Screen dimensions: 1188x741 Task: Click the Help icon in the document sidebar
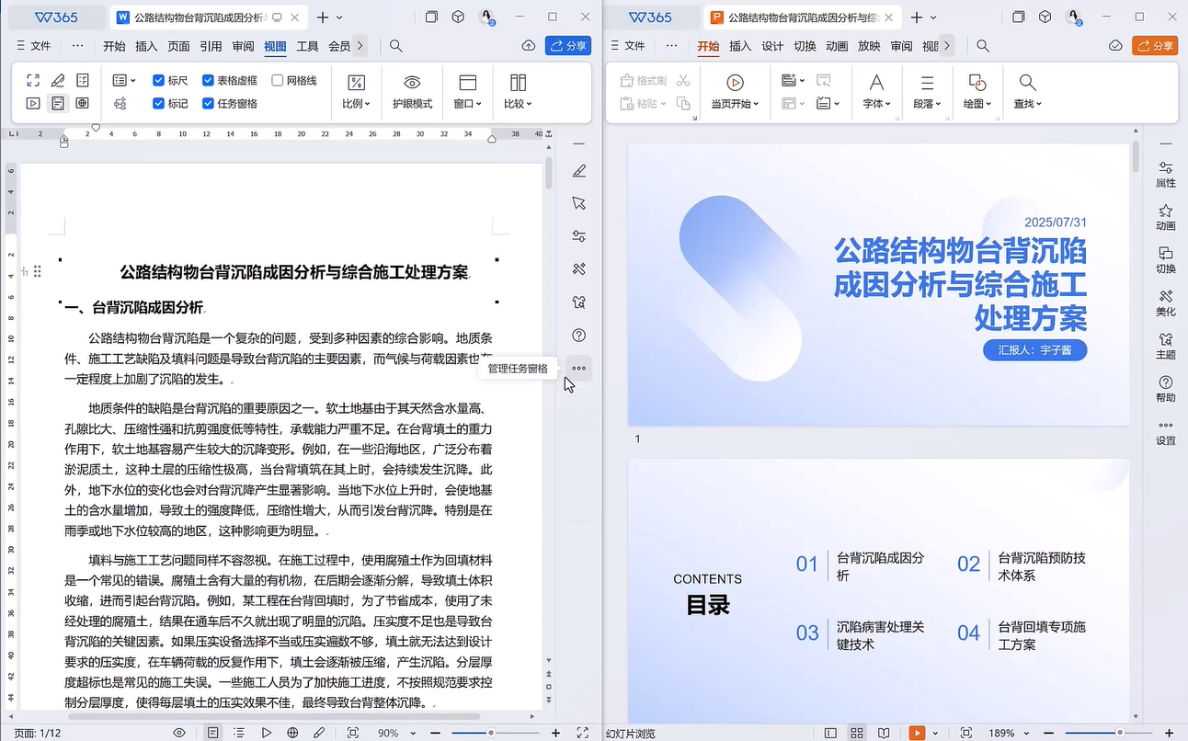point(578,336)
